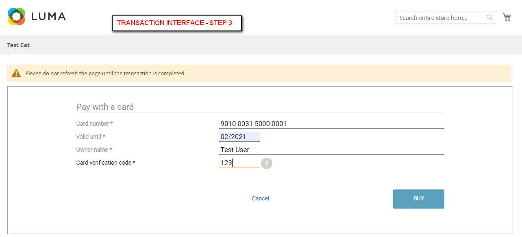
Task: Click the Owner name input field
Action: [x=331, y=150]
